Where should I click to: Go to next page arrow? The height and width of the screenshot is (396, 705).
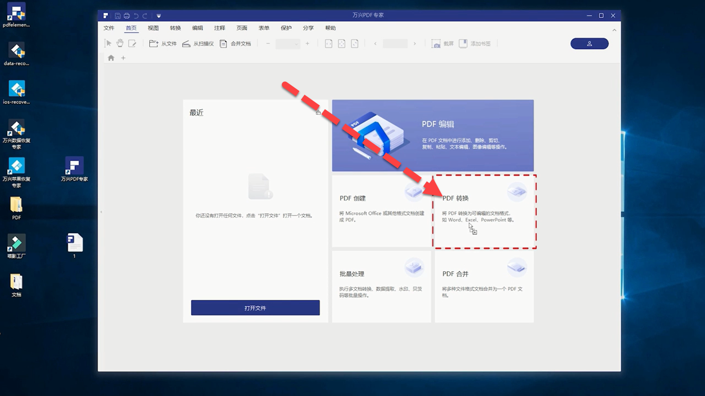pyautogui.click(x=415, y=44)
